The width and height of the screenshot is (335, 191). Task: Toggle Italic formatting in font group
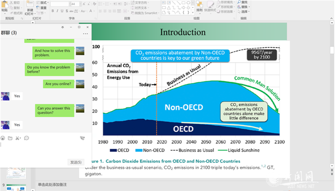(x=58, y=11)
